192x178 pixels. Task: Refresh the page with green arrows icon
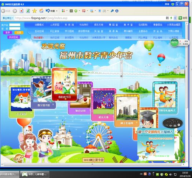(28, 11)
